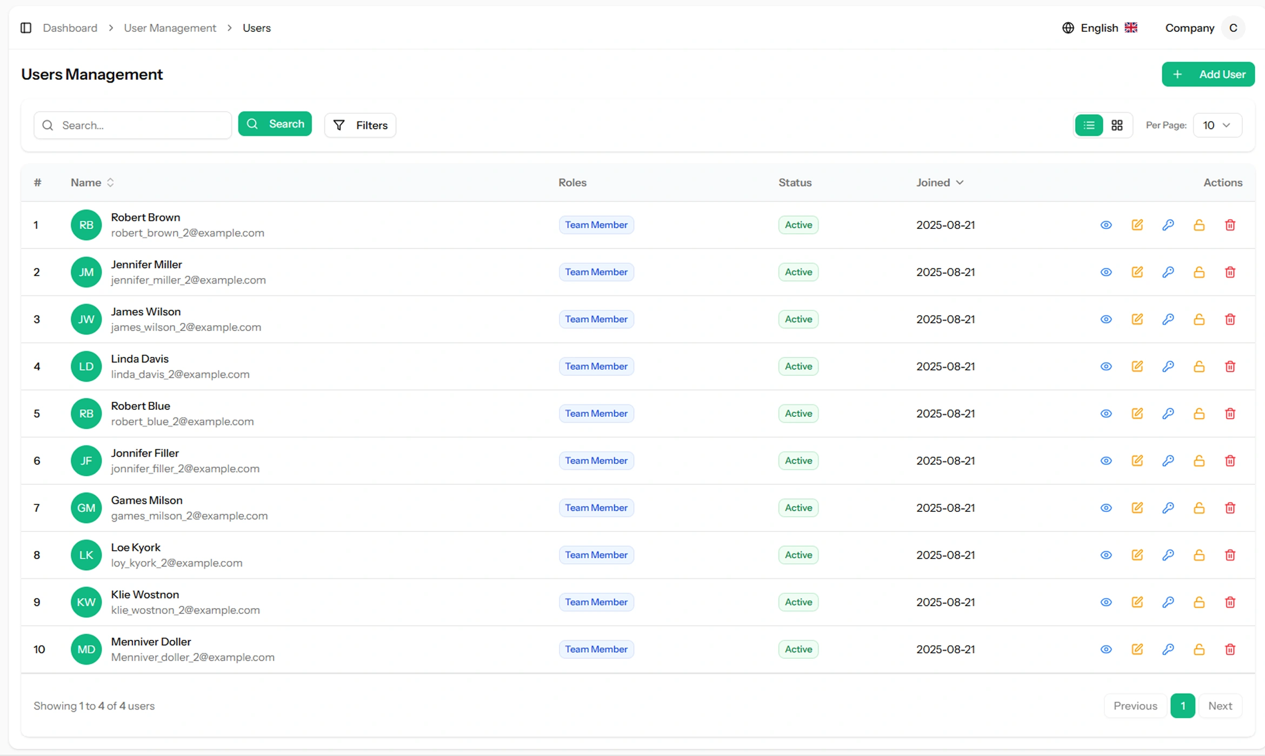The height and width of the screenshot is (756, 1265).
Task: Reset password key icon for Jennifer Miller
Action: pos(1168,272)
